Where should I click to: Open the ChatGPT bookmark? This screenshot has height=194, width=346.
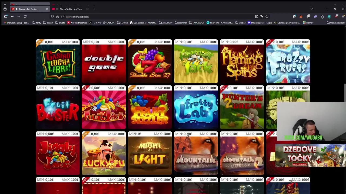point(109,23)
